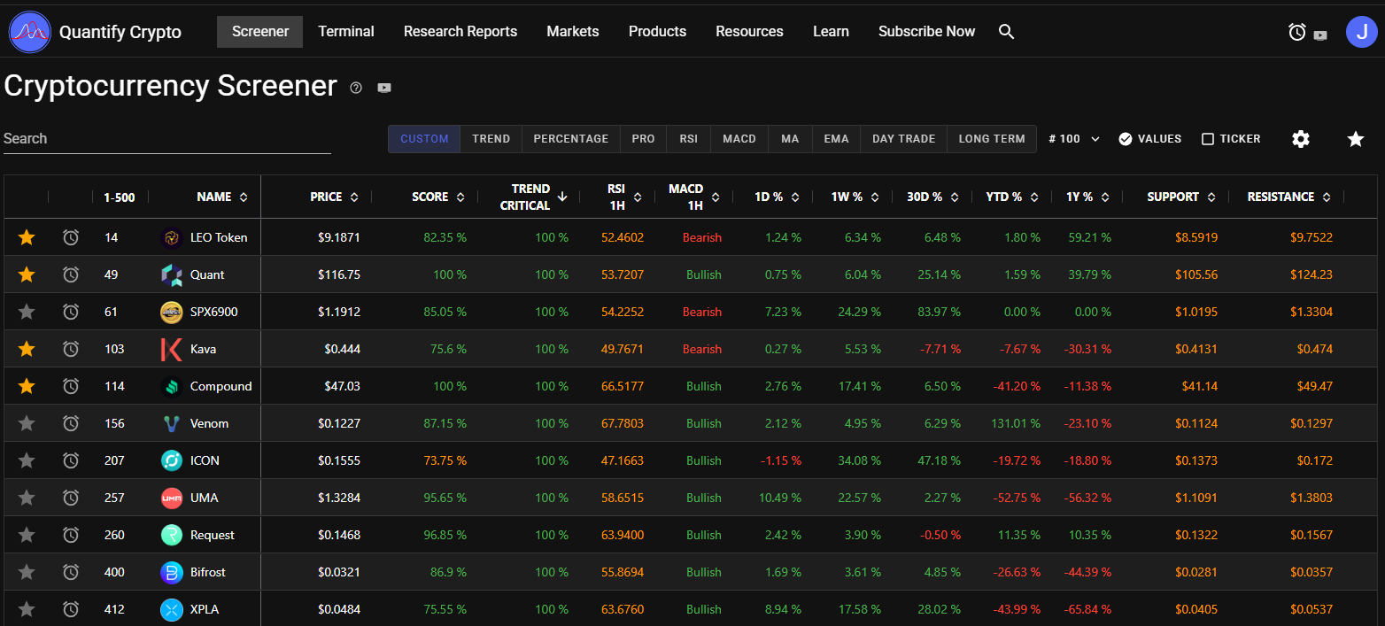Sort table by SCORE column
This screenshot has height=626, width=1385.
click(438, 197)
